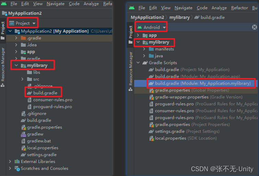Click the locate/select opened file target icon
This screenshot has height=176, width=259.
click(255, 27)
